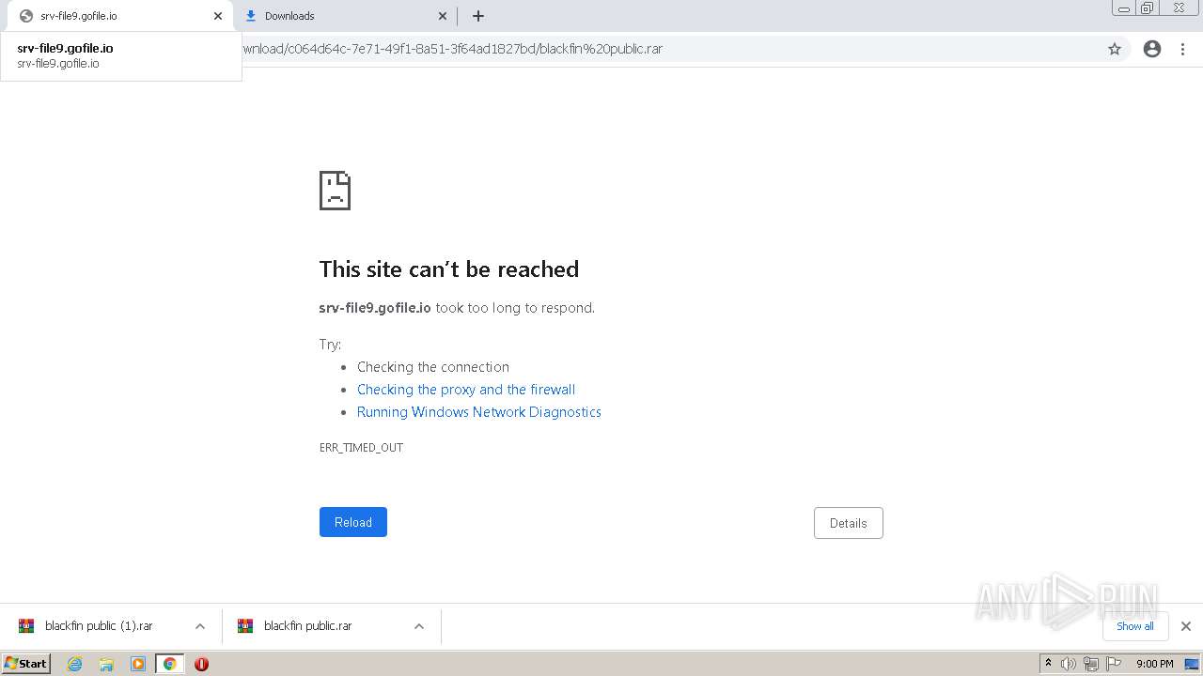Image resolution: width=1203 pixels, height=676 pixels.
Task: Expand options for blackfin public (1).rar
Action: pyautogui.click(x=200, y=626)
